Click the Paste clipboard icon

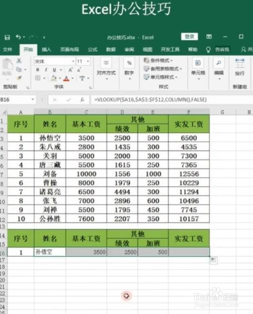7,64
